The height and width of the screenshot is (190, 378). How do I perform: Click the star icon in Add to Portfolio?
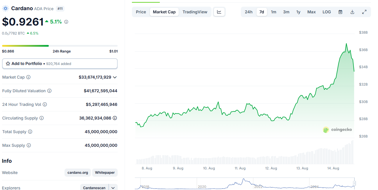coord(8,64)
